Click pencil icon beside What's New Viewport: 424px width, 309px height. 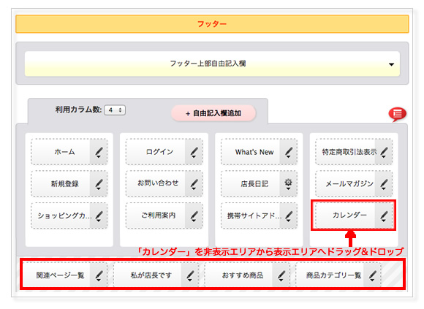(288, 152)
